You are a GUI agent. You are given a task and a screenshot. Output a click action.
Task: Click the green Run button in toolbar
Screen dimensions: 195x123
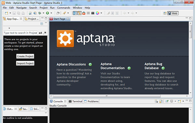(47, 13)
